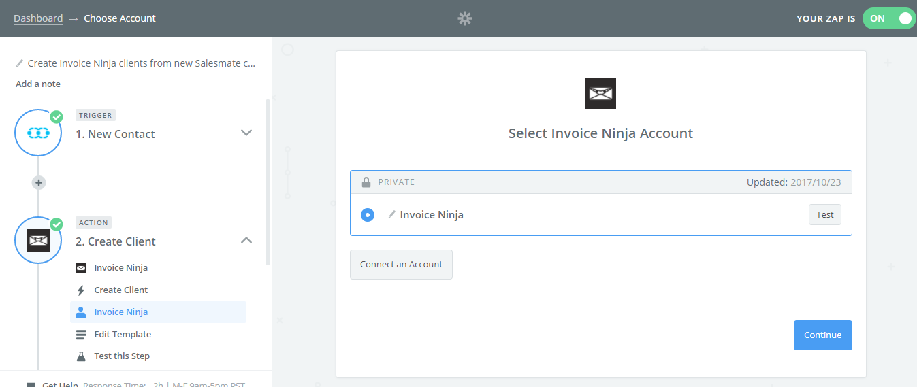Open the Invoice Ninja app sub-step
This screenshot has height=387, width=917.
point(158,268)
